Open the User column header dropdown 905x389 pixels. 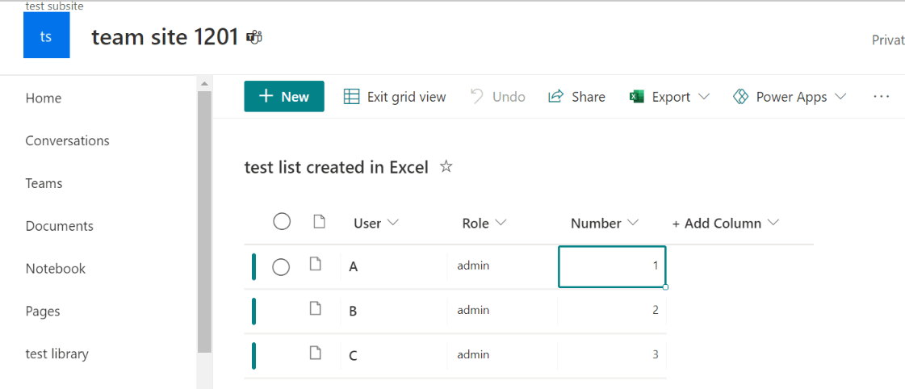click(376, 224)
